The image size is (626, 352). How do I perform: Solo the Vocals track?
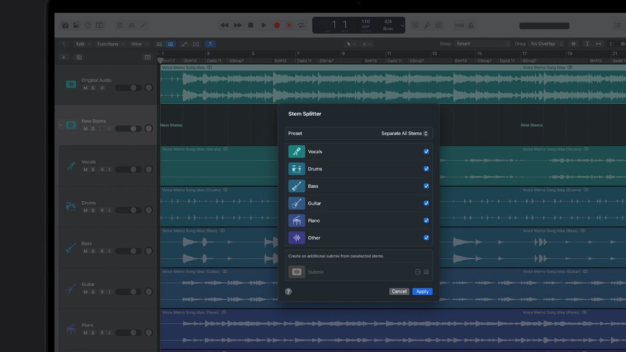(93, 169)
